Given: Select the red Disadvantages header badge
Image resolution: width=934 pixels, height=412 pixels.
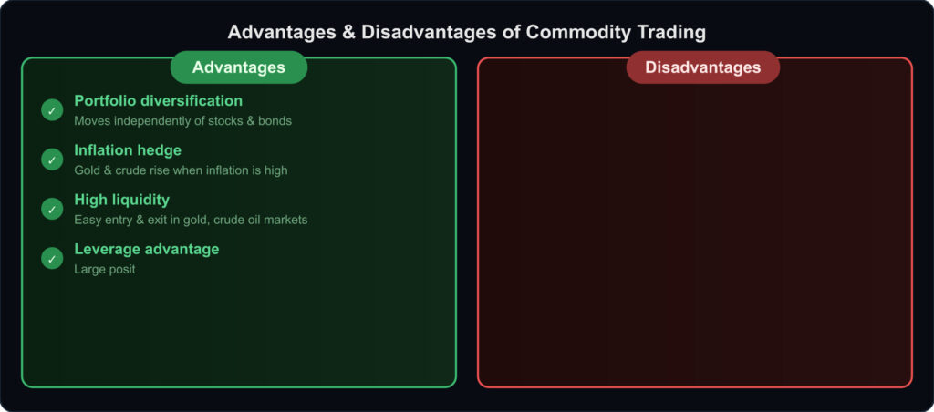Looking at the screenshot, I should click(702, 67).
